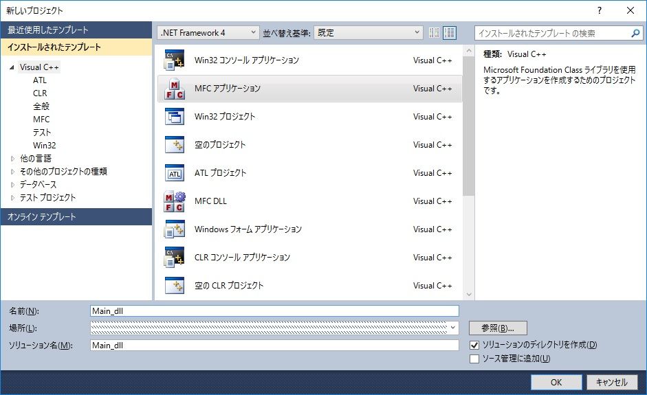This screenshot has width=647, height=395.
Task: Click the template list scroll-down arrow
Action: click(468, 295)
